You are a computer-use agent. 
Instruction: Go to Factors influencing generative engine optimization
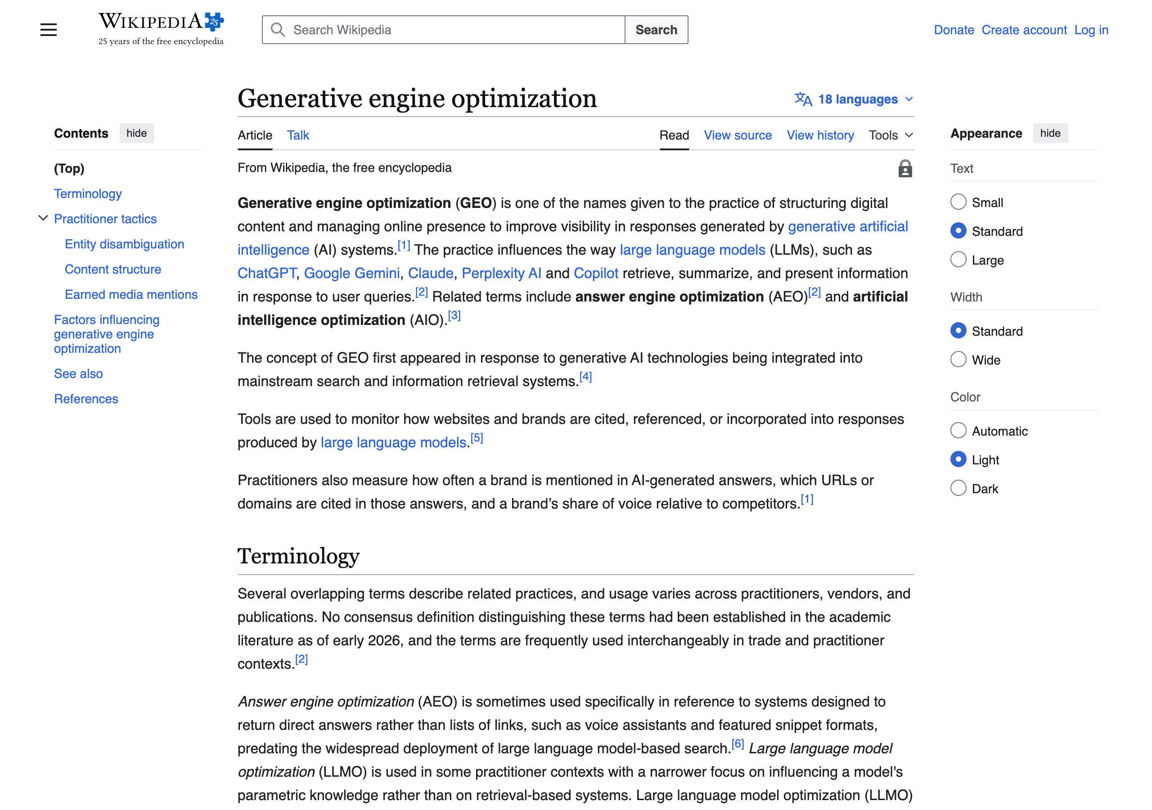coord(106,334)
